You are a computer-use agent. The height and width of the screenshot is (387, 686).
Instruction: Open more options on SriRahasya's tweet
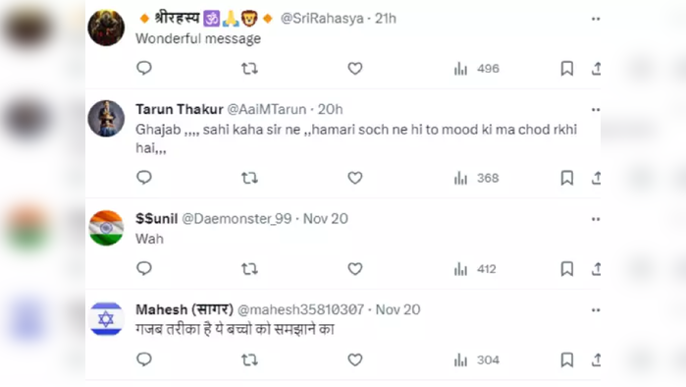[596, 19]
